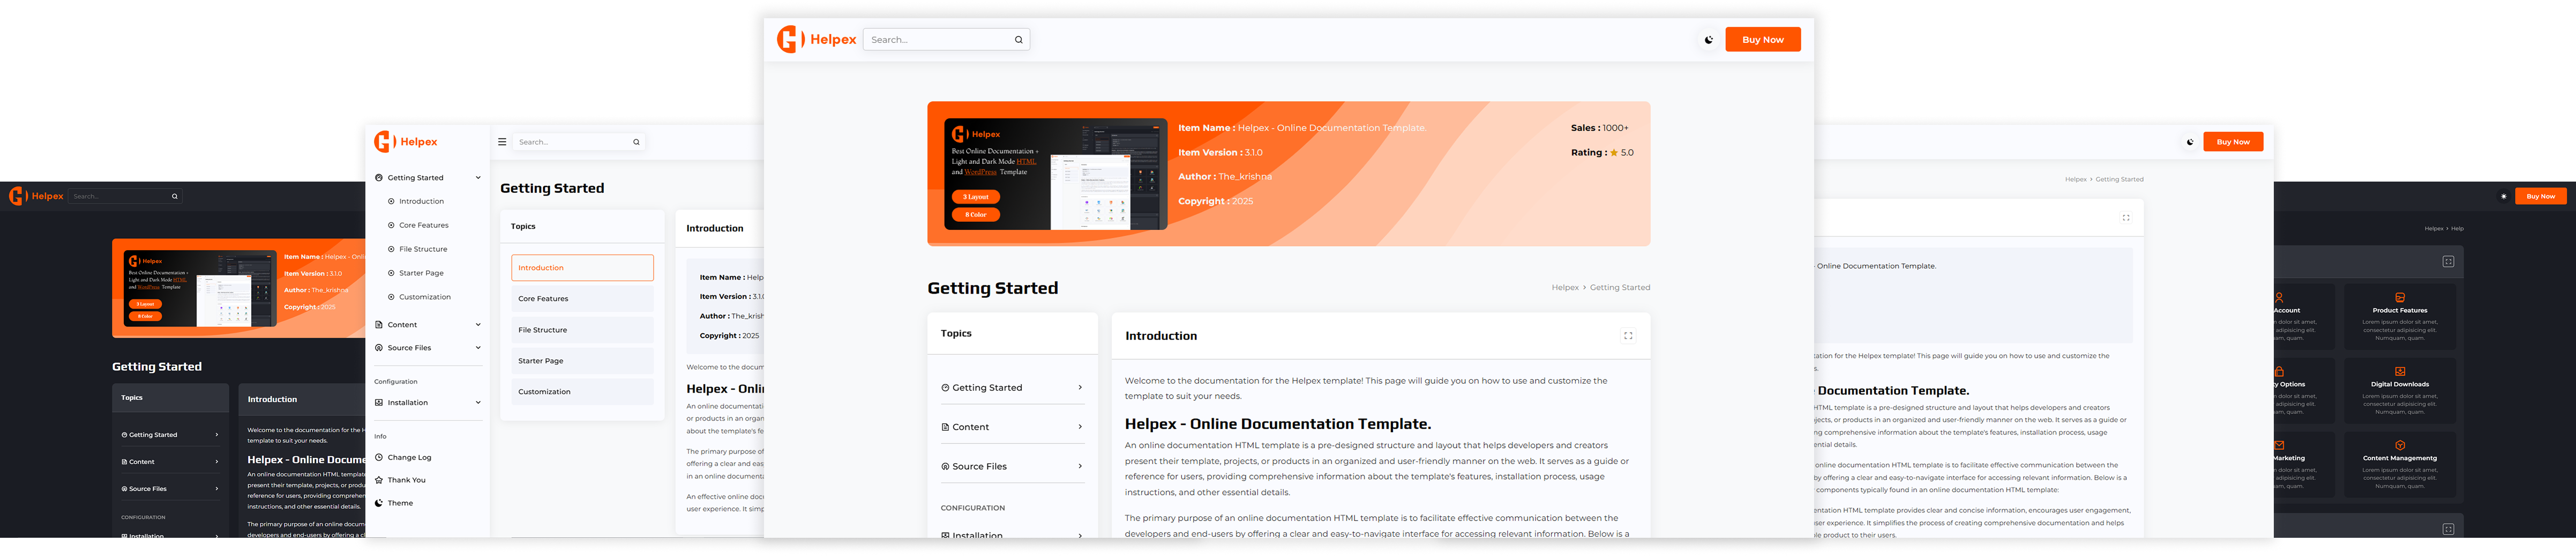2576x556 pixels.
Task: Expand Getting Started topic in center window
Action: coord(1012,388)
